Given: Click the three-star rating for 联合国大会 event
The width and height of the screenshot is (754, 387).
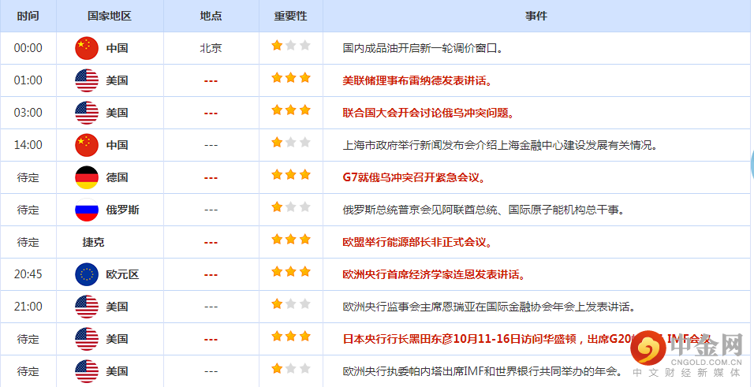Looking at the screenshot, I should point(291,110).
